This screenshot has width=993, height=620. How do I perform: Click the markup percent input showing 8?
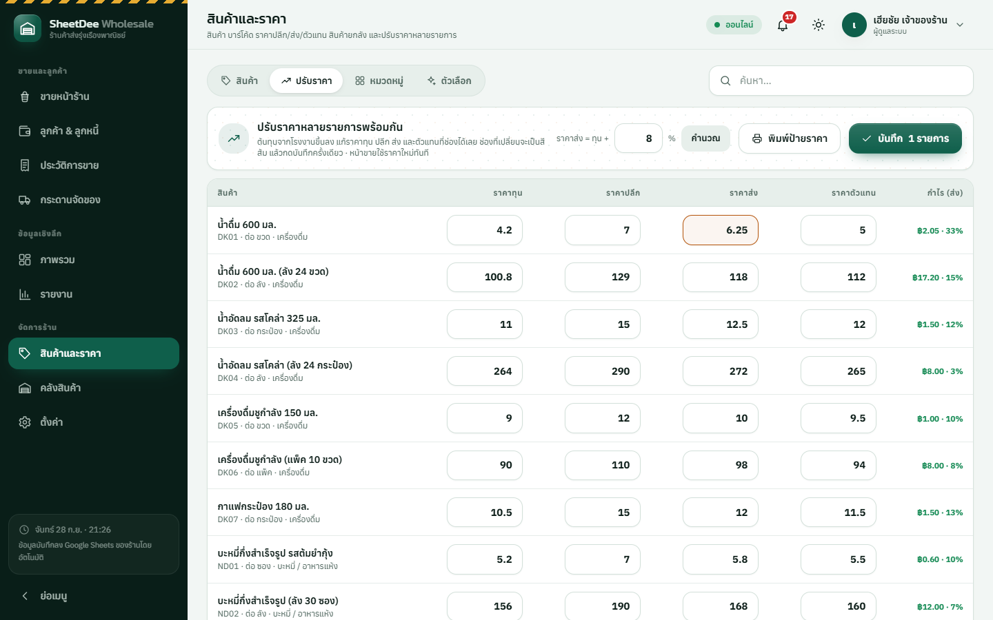639,138
